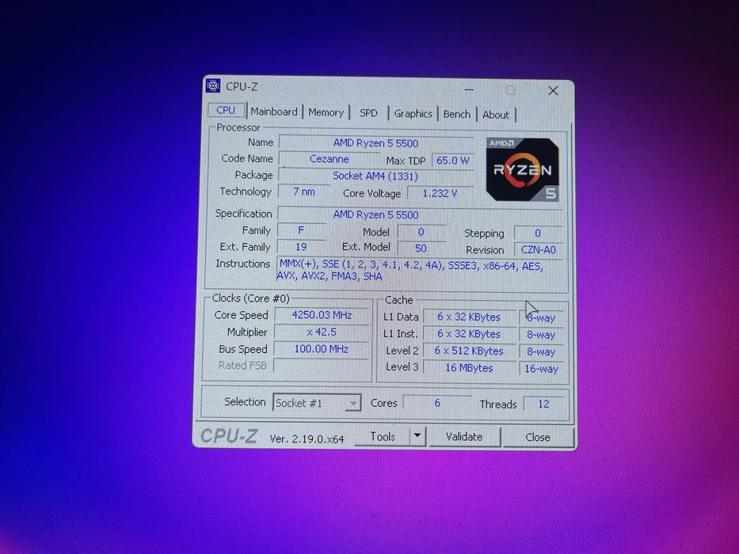This screenshot has width=739, height=554.
Task: Click the Package value Socket AM4 (1331)
Action: point(375,176)
